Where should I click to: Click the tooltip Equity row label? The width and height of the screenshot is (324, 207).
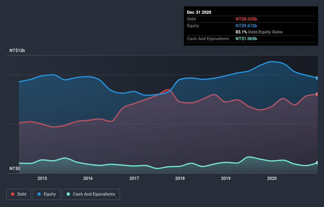click(193, 26)
